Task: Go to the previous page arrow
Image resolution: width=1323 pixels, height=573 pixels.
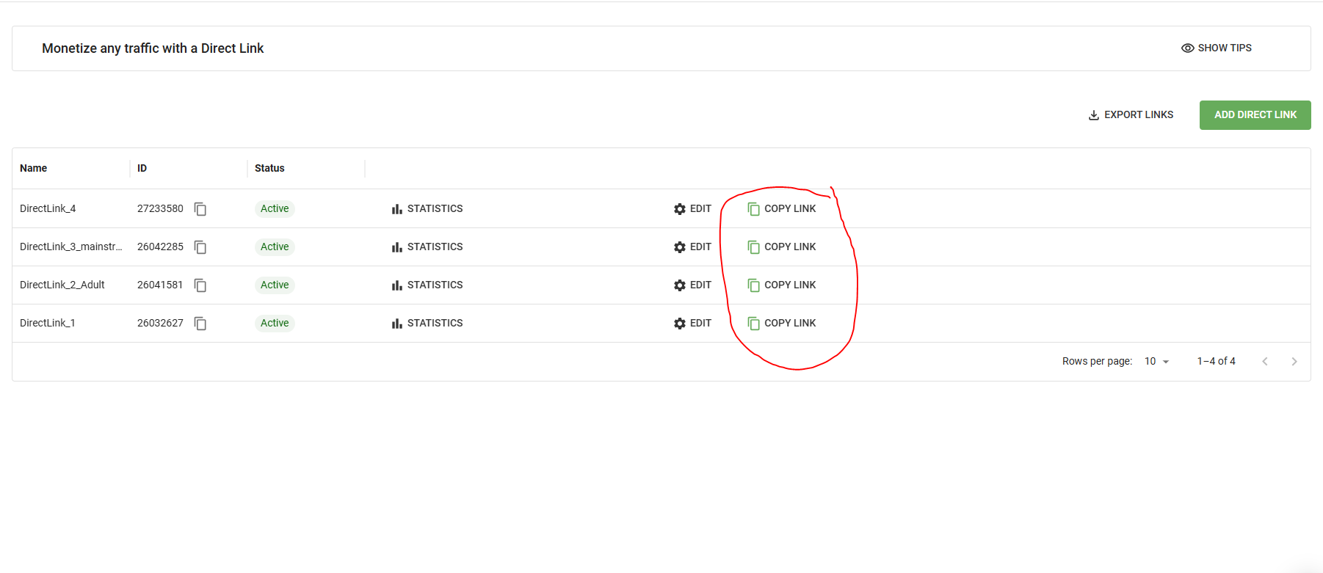Action: click(x=1265, y=362)
